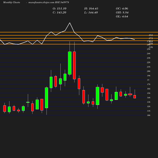Click the munafasutra.tbrjar.com BSE 543978 label
The image size is (158, 158).
pyautogui.click(x=49, y=3)
